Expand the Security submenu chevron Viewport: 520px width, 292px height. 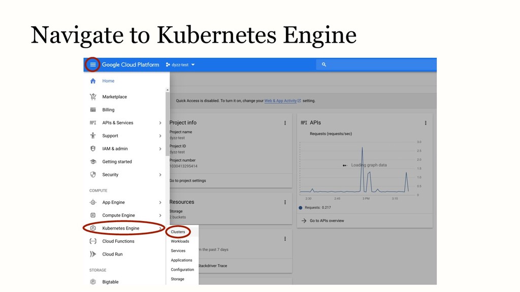(x=160, y=175)
